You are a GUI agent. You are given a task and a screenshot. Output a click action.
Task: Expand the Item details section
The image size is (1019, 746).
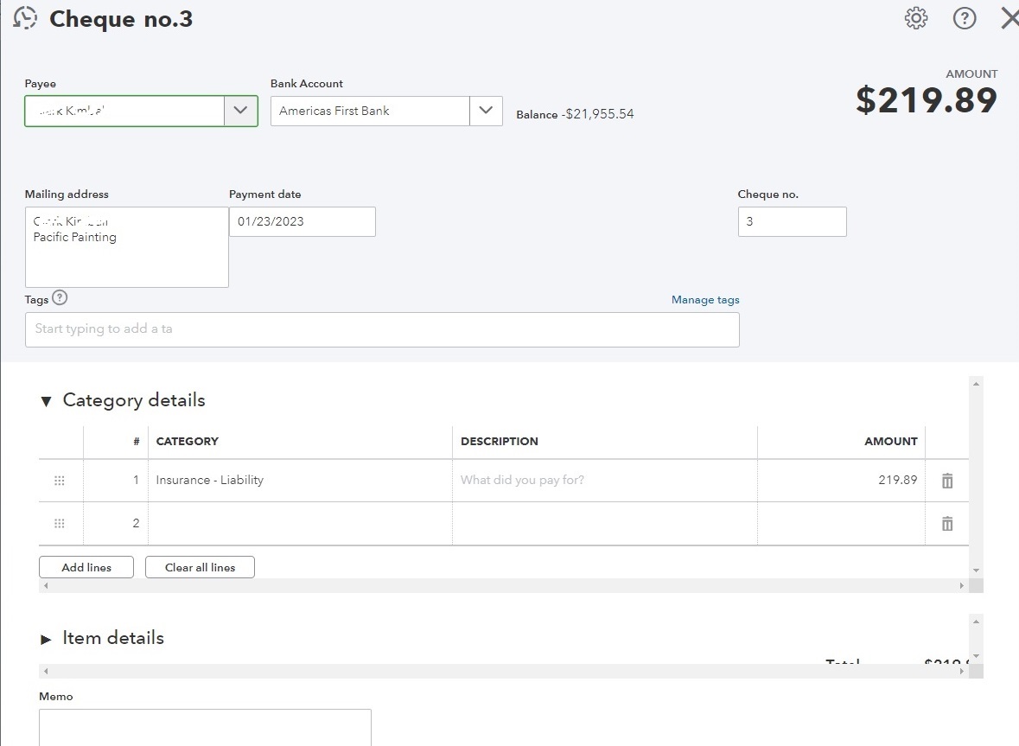47,640
